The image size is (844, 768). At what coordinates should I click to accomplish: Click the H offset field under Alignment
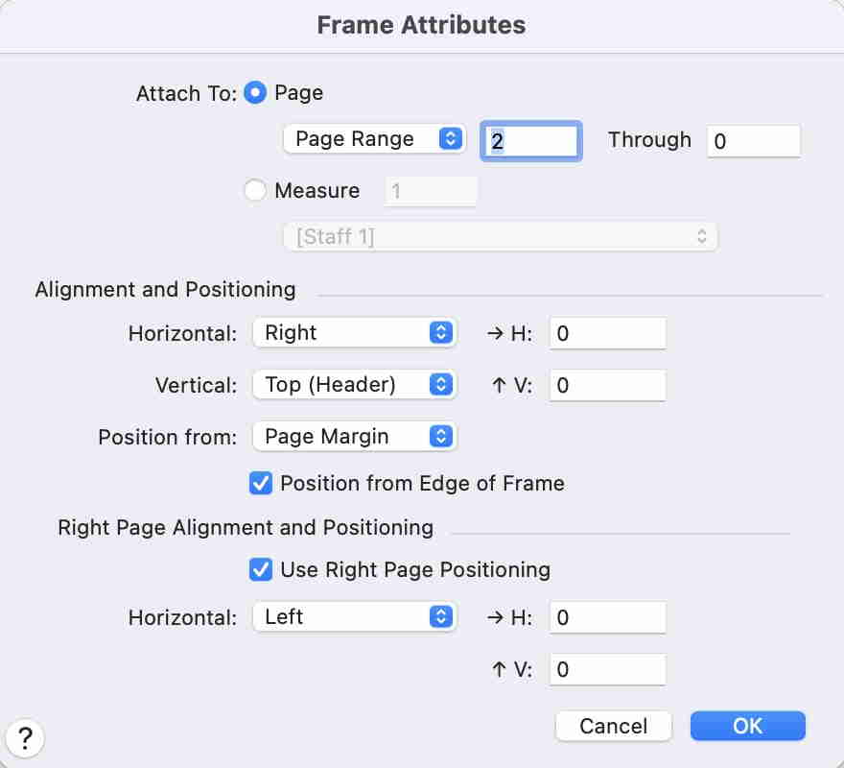coord(608,334)
